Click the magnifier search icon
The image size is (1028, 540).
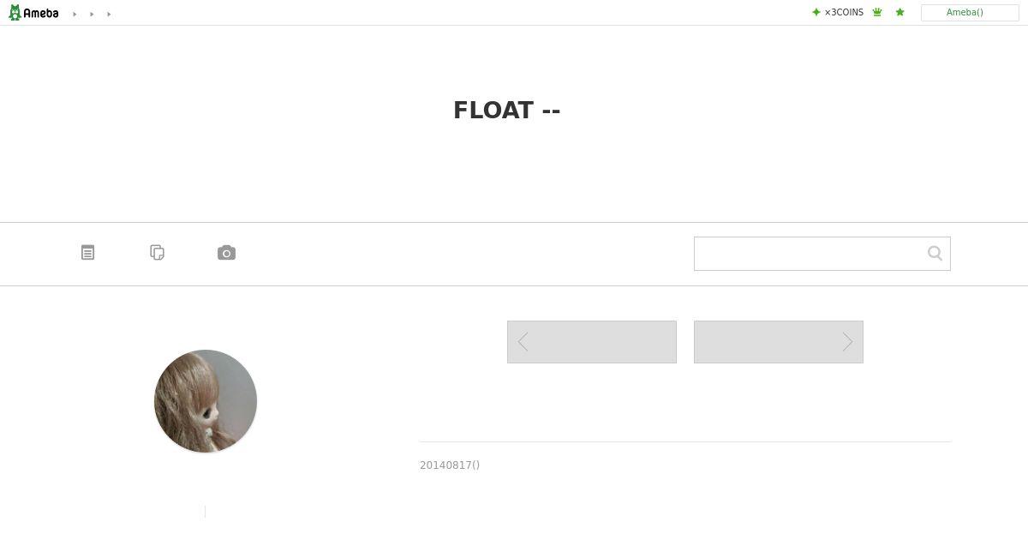935,253
